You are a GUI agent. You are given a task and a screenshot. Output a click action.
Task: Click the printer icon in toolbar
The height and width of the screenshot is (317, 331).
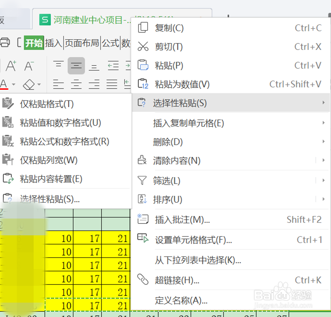point(5,43)
